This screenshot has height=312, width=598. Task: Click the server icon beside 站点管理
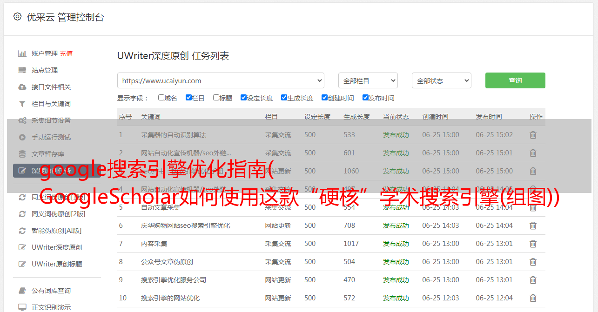(22, 70)
